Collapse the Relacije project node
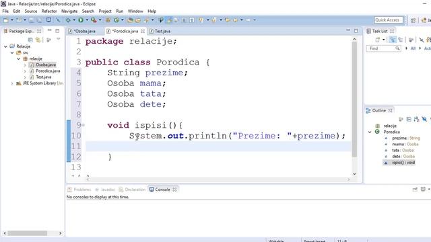The width and height of the screenshot is (431, 242). point(5,46)
